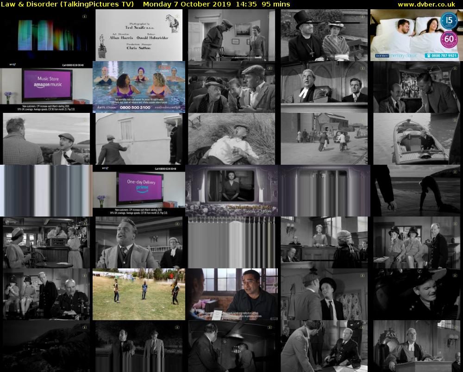
Task: Open the One-day Delivery prime thumbnail
Action: (x=139, y=191)
